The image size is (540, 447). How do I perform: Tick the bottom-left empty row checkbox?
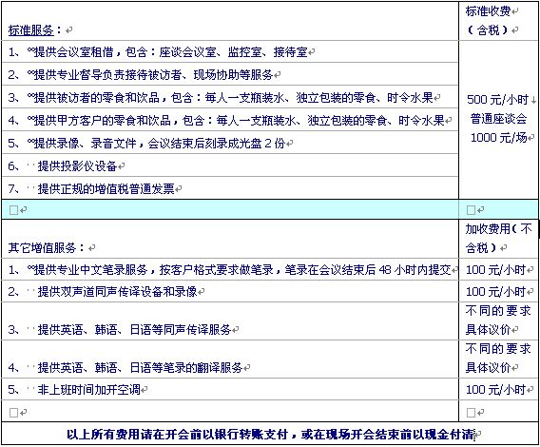pos(13,413)
